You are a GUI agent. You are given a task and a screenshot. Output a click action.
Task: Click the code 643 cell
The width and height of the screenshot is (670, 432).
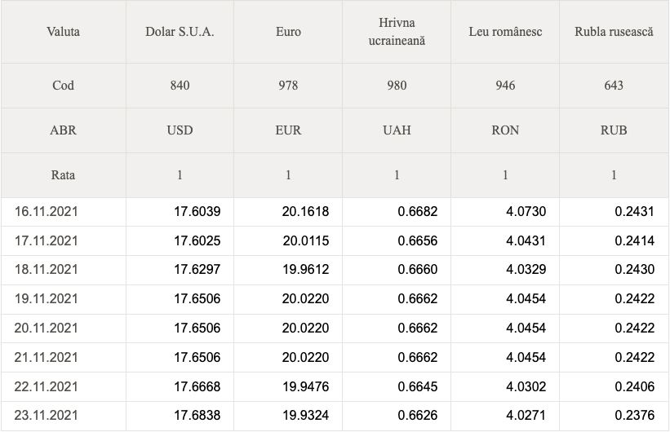click(614, 86)
